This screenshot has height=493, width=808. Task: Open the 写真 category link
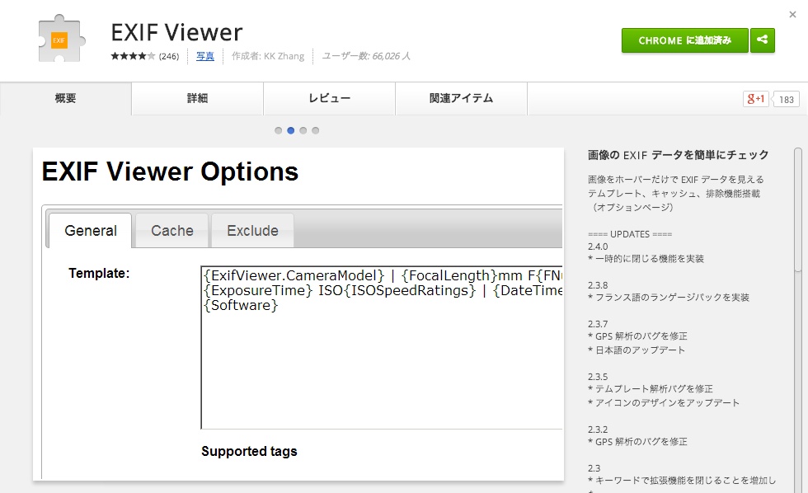tap(204, 56)
